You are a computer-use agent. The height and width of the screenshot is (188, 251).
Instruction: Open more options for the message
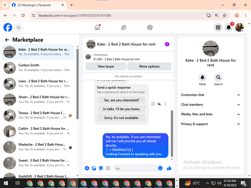coord(165,104)
